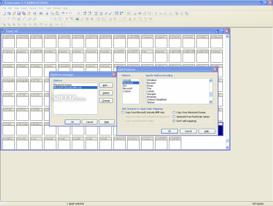Click OK in Platform Manager dialog
The image size is (273, 206).
pos(72,122)
